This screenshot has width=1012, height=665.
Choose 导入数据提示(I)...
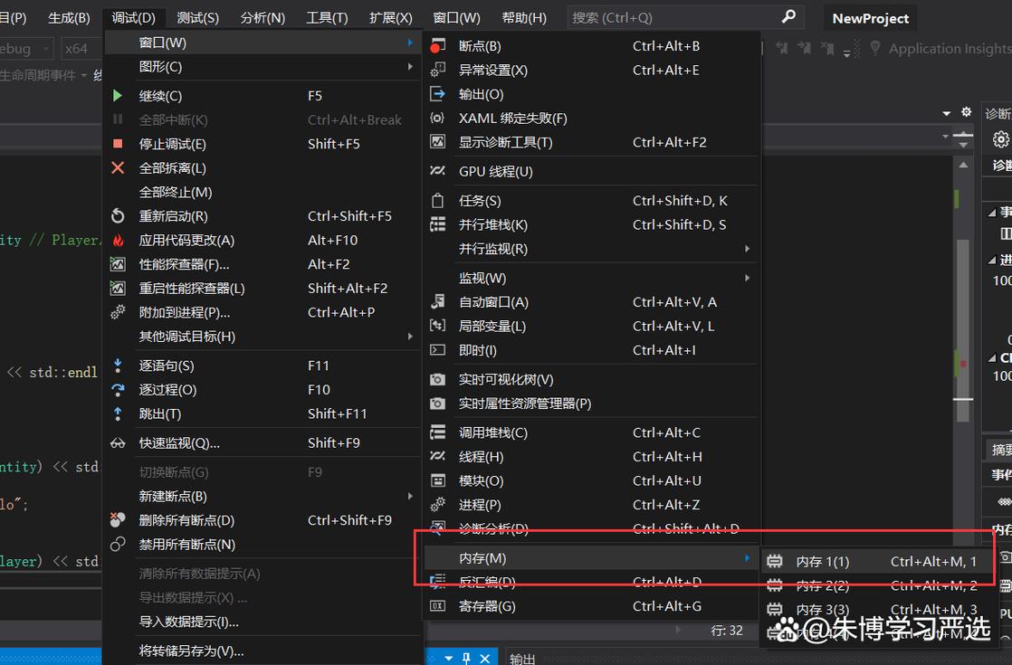pyautogui.click(x=263, y=622)
